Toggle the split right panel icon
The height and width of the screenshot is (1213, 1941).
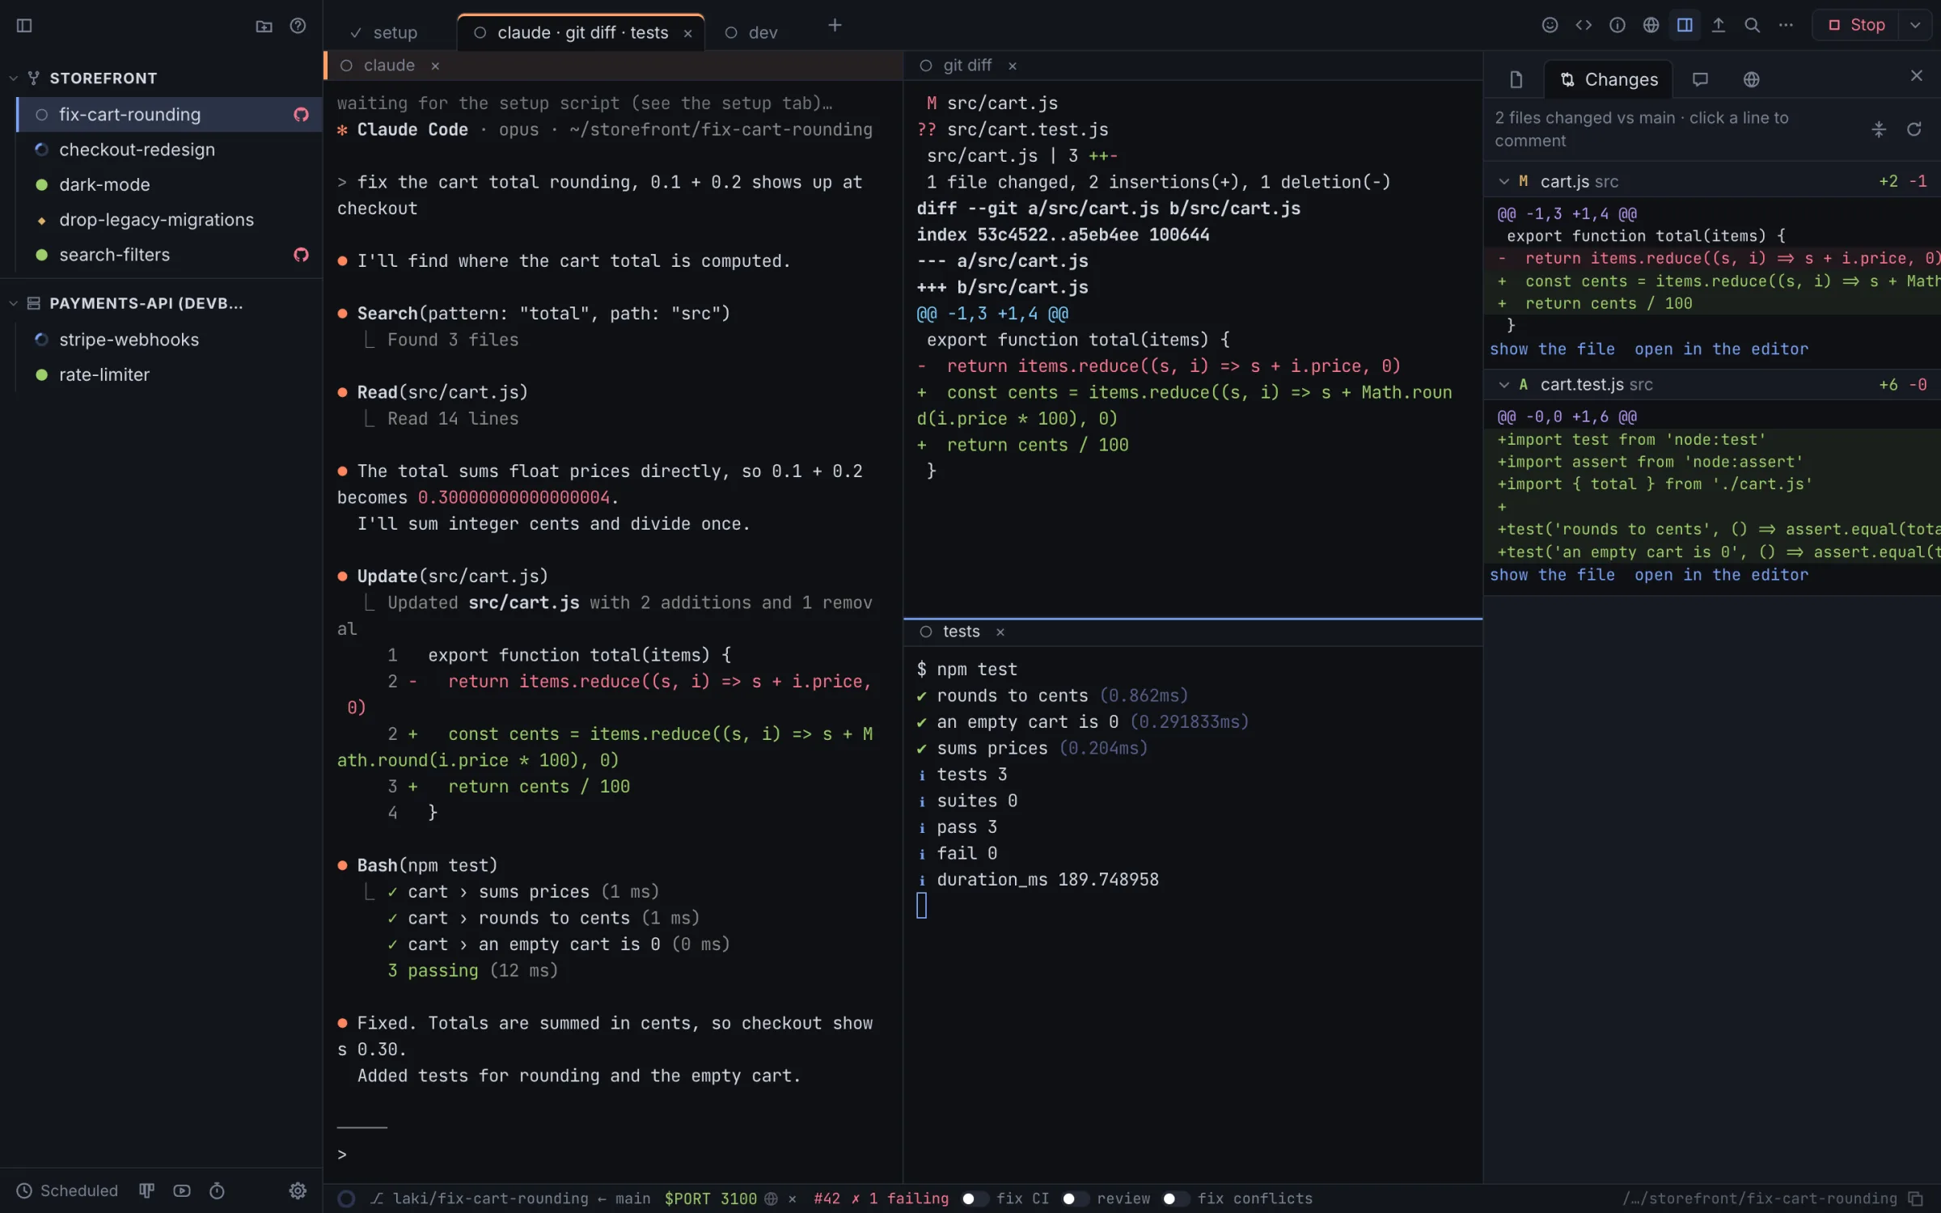tap(1685, 25)
